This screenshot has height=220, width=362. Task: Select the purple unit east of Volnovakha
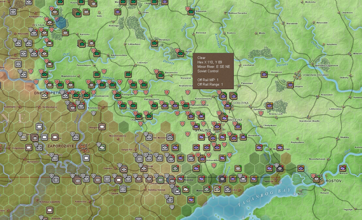222,158
